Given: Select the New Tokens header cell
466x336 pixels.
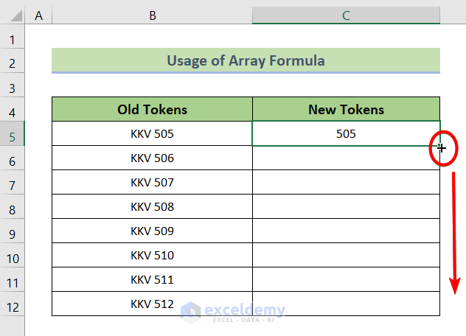Looking at the screenshot, I should [x=346, y=110].
